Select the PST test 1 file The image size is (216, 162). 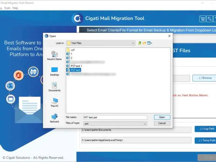(x=74, y=66)
